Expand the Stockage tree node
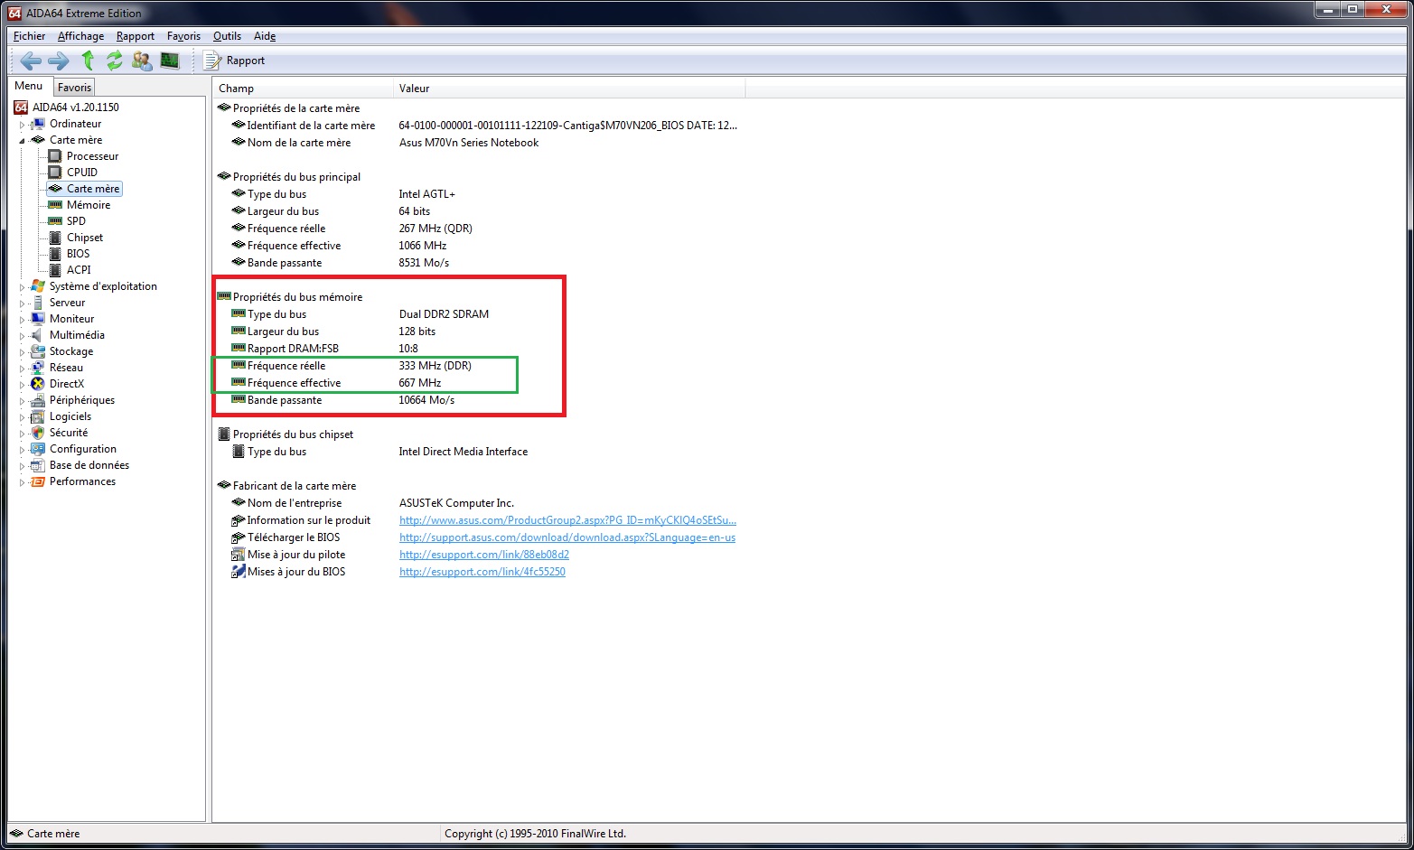 click(x=23, y=352)
